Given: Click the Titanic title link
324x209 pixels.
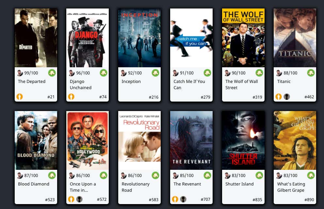Looking at the screenshot, I should tap(284, 81).
